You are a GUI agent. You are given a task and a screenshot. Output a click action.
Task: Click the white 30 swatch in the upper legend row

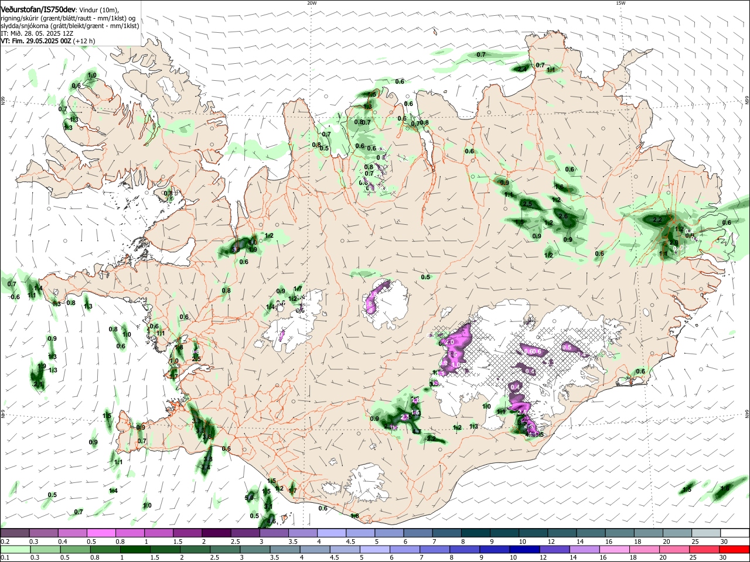coord(735,533)
